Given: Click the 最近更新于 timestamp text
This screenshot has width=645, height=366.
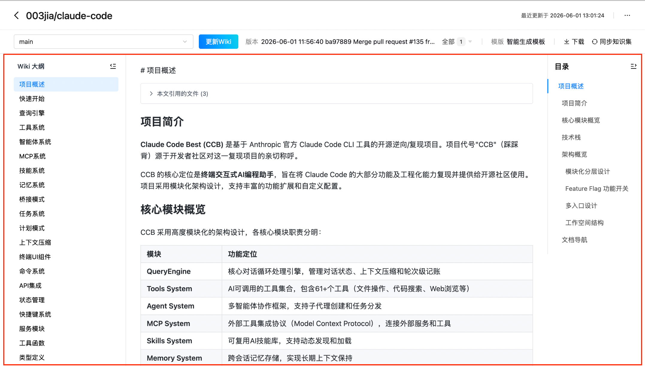Looking at the screenshot, I should coord(562,16).
